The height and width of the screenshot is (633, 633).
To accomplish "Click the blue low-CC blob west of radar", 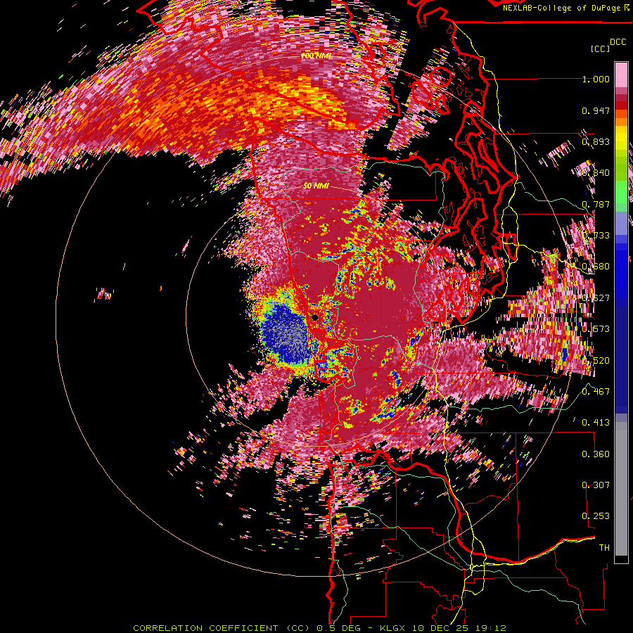I will click(x=285, y=334).
